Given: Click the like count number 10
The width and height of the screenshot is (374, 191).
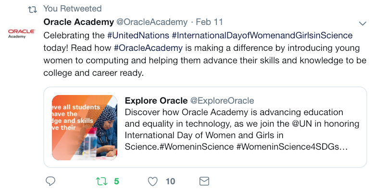Looking at the screenshot, I should click(170, 181).
